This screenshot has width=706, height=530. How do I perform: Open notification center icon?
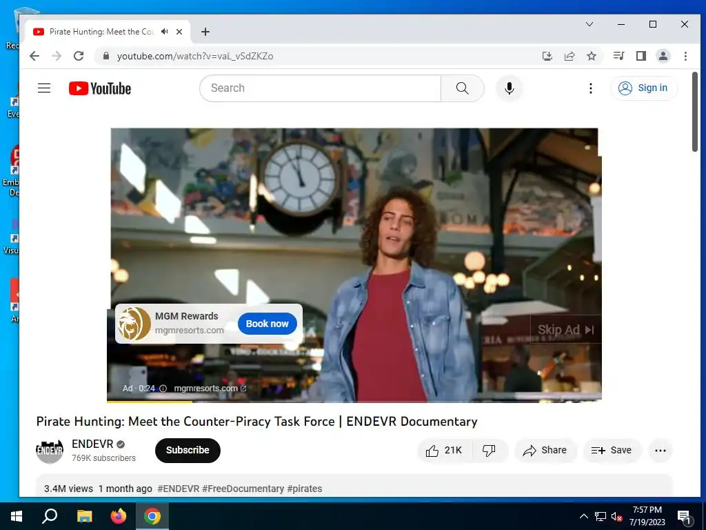click(x=684, y=516)
